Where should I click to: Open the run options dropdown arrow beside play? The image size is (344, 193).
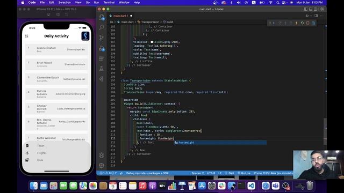(311, 16)
